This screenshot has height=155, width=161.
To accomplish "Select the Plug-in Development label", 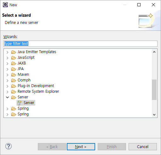I will (x=36, y=86).
